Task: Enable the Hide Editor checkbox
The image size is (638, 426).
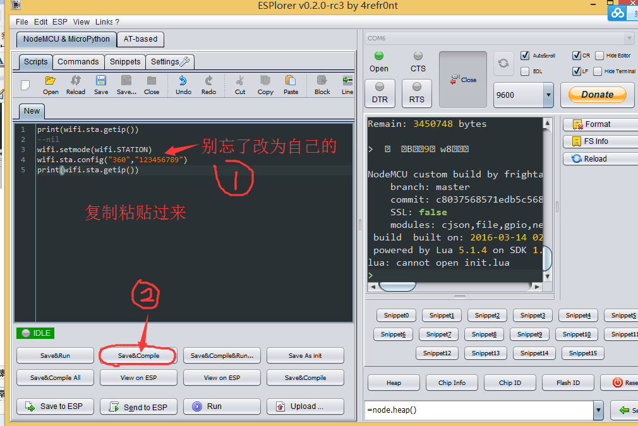Action: coord(599,56)
